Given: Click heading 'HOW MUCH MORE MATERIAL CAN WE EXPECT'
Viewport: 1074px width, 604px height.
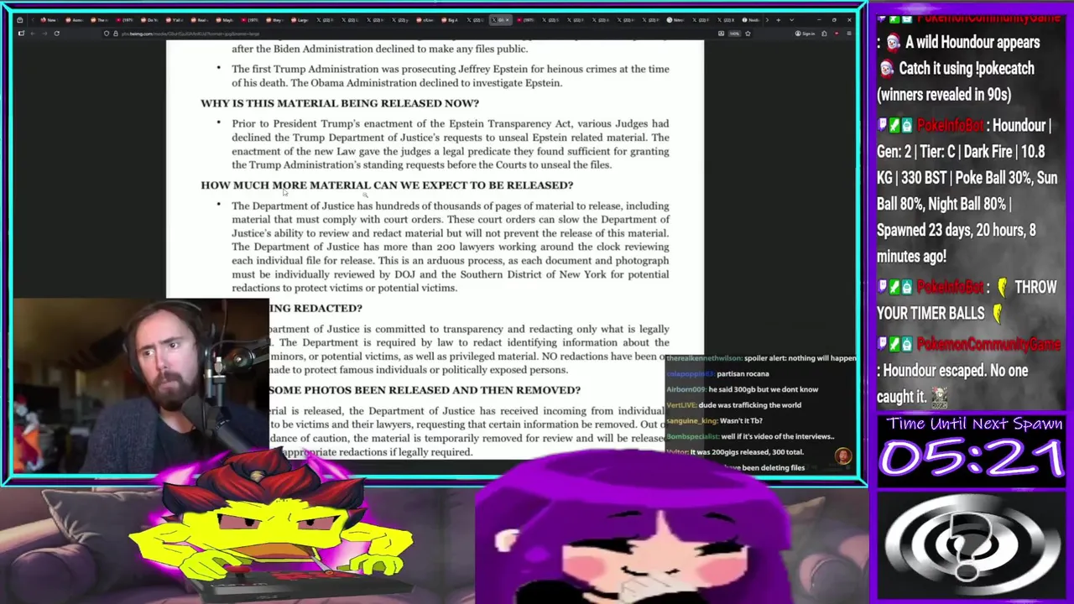Looking at the screenshot, I should (387, 185).
